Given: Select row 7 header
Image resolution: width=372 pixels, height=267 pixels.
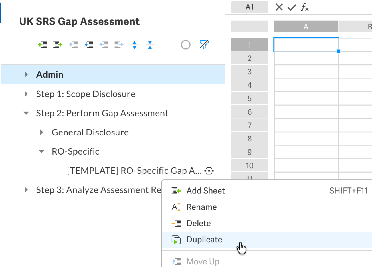Looking at the screenshot, I should coord(250,125).
